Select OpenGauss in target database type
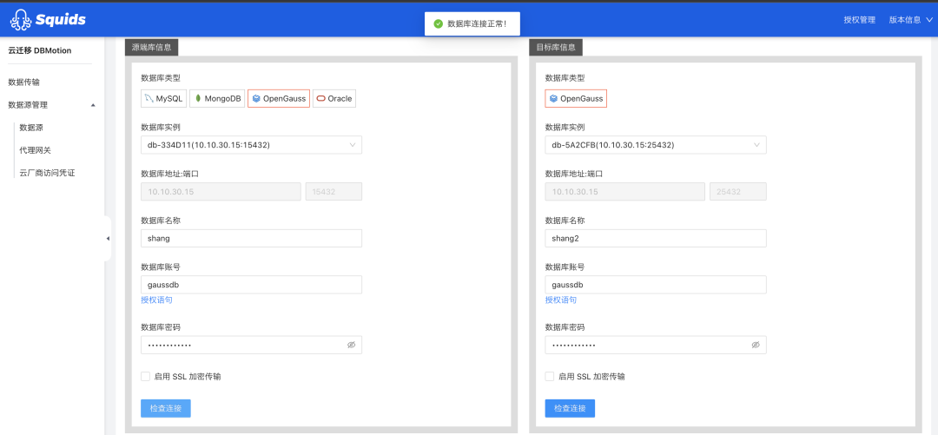 pos(576,99)
